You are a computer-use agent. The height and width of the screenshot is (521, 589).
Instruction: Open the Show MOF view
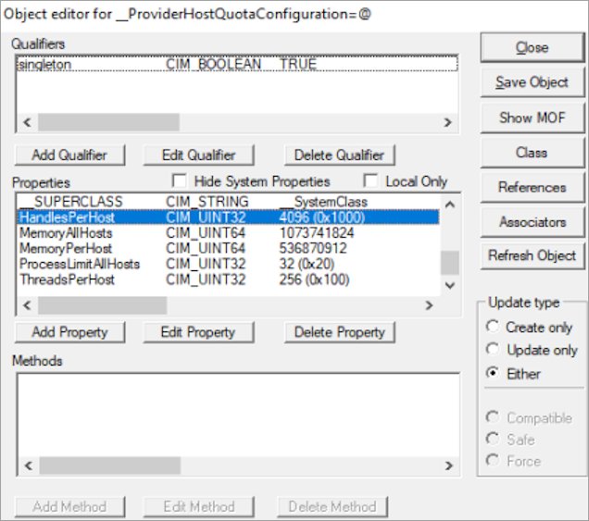click(x=532, y=118)
